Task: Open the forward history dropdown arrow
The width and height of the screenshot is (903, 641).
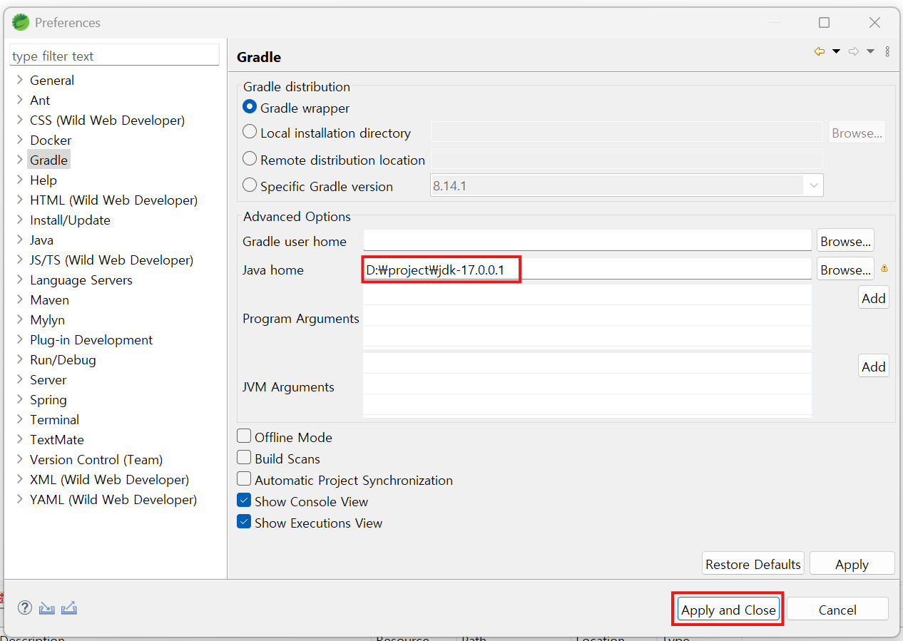Action: click(870, 51)
